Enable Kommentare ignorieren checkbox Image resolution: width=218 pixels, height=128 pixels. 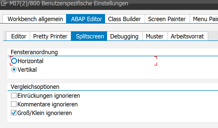point(14,104)
